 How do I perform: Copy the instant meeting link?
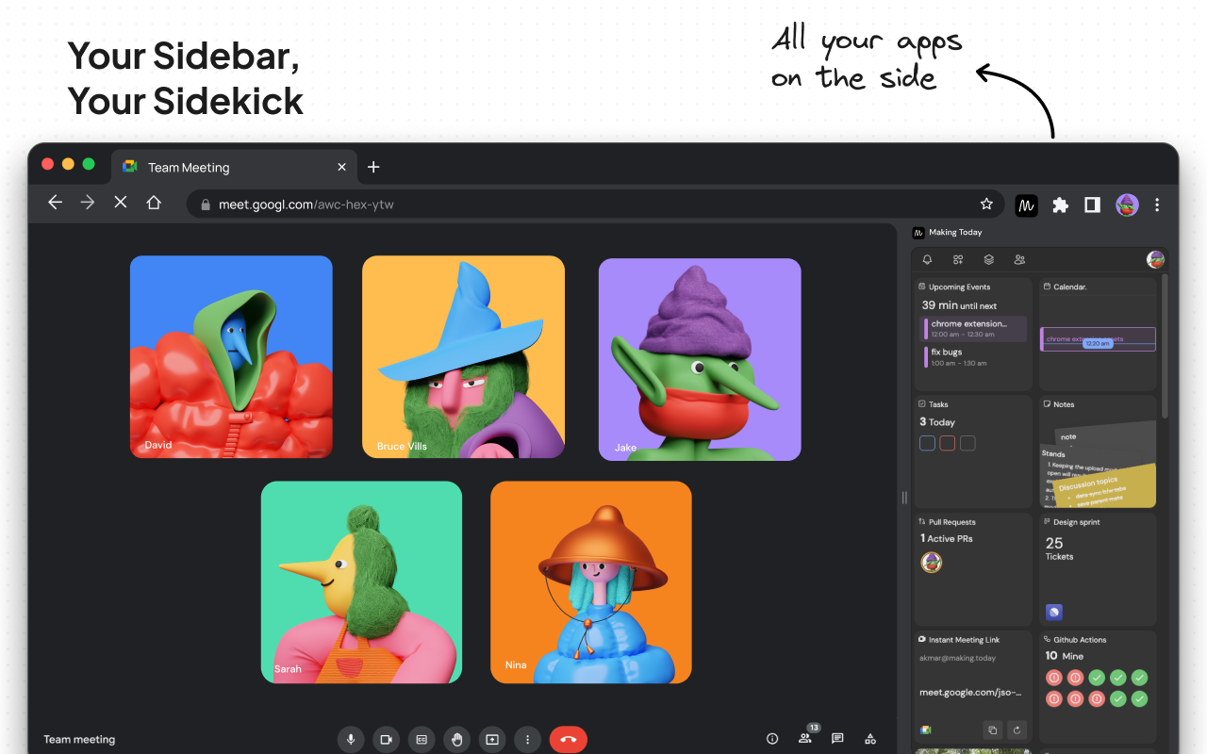pos(992,729)
